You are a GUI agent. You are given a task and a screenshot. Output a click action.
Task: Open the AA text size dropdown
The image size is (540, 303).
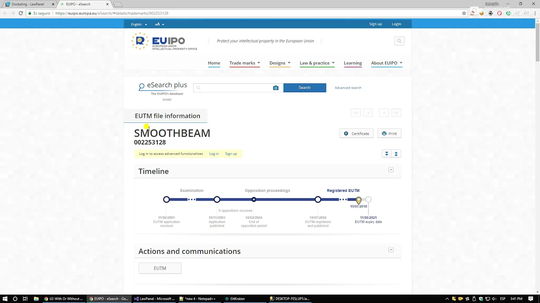pos(159,24)
